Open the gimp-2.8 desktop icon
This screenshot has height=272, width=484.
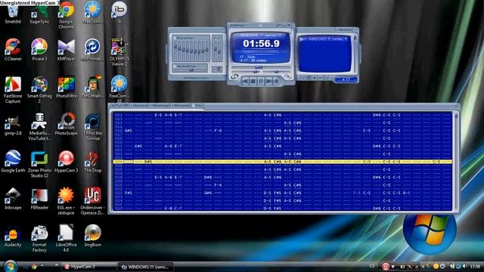coord(13,125)
